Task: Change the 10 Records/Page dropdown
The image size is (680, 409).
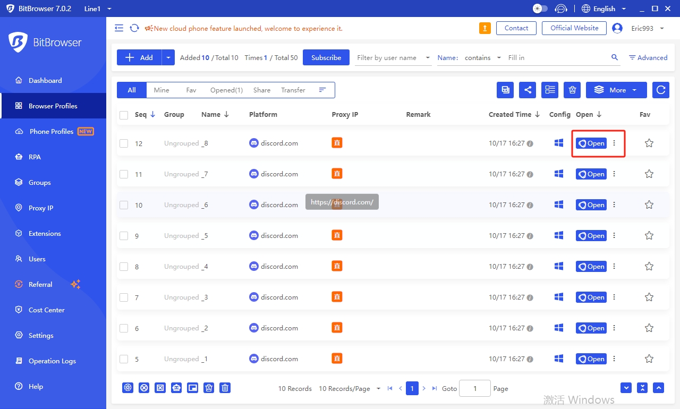Action: pos(350,388)
